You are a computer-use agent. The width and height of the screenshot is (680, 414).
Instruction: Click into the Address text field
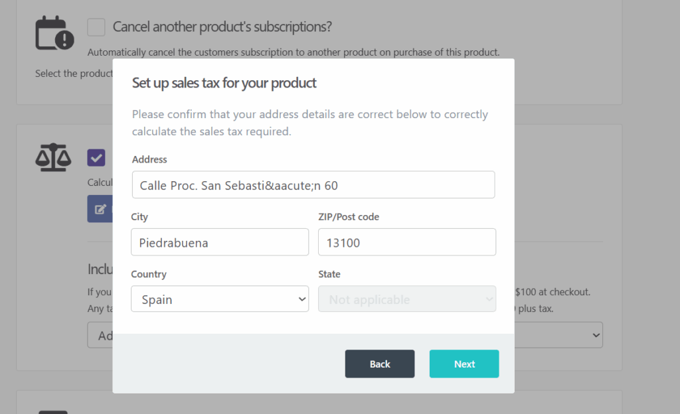313,185
